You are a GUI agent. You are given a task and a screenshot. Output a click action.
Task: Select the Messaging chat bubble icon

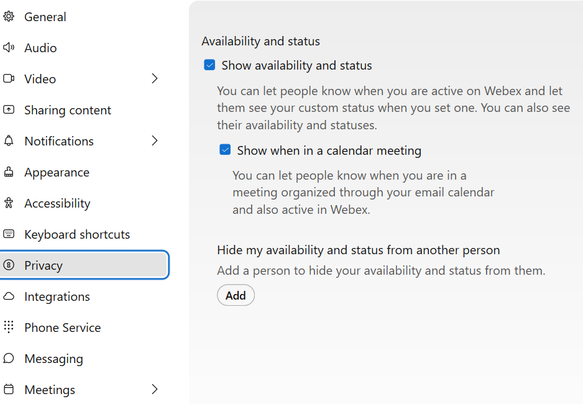(x=9, y=359)
